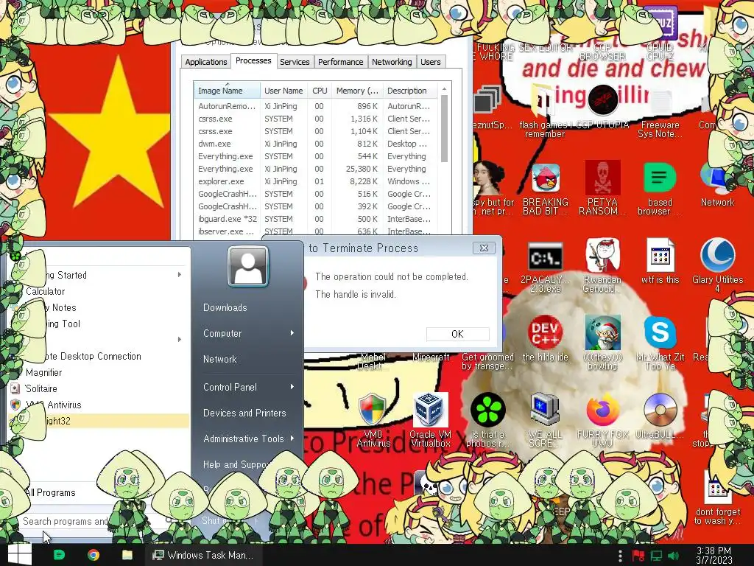Open Remote Desktop Connection from the Start menu
The width and height of the screenshot is (754, 566).
pos(94,356)
